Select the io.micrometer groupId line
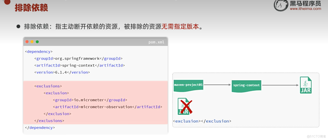This screenshot has width=328, height=140. [90, 100]
